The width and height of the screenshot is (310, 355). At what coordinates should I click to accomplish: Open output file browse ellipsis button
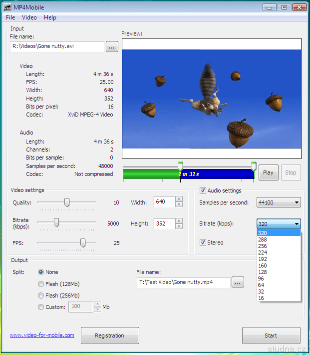[x=238, y=282]
